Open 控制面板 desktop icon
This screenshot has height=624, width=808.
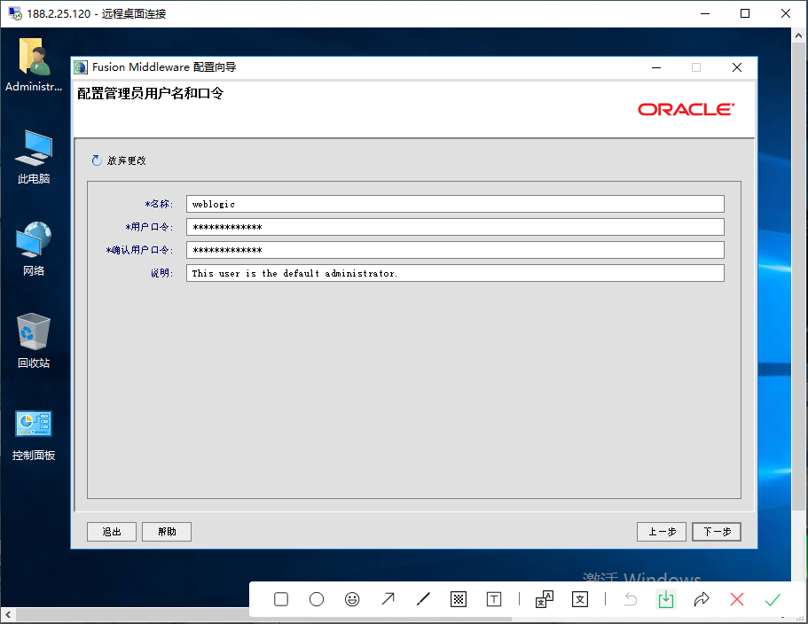point(34,435)
